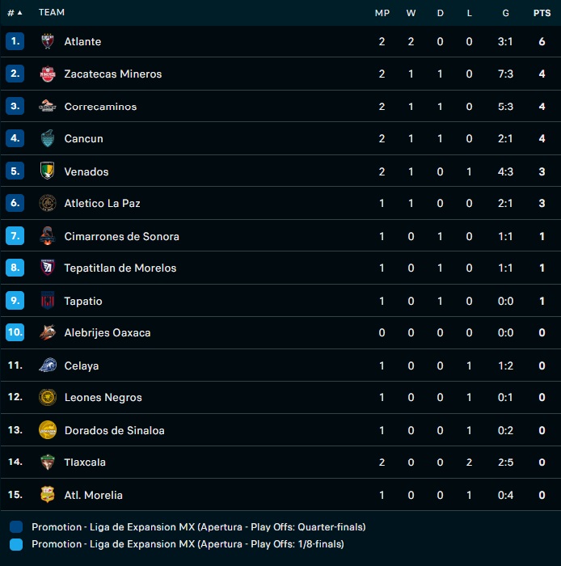The image size is (561, 566).
Task: Click the Celaya team name
Action: [82, 365]
